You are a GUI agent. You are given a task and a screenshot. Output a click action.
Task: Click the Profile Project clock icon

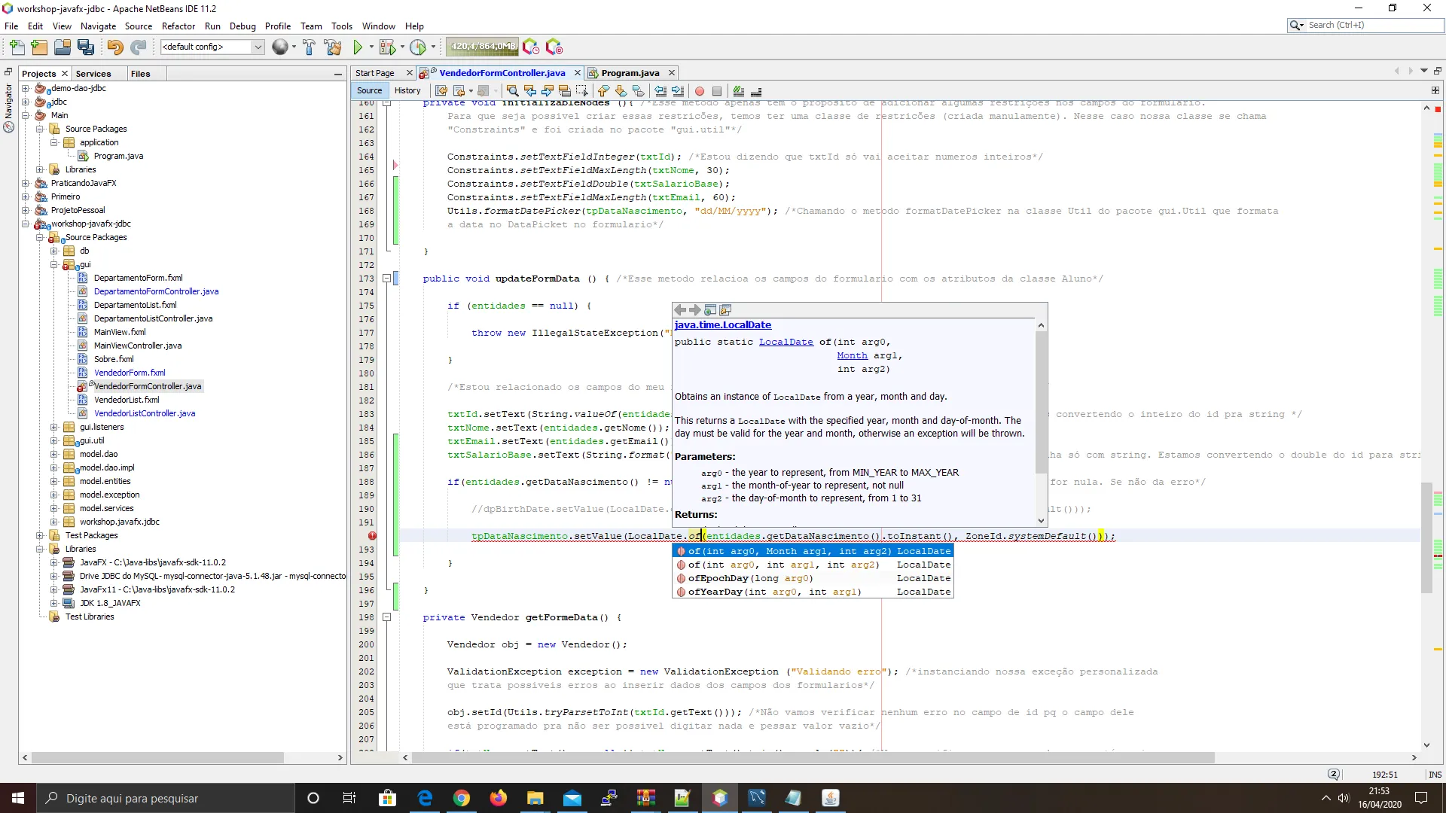[418, 47]
